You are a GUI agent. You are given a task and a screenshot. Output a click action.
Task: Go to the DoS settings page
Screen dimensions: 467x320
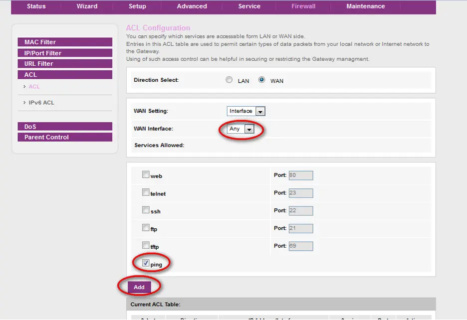pyautogui.click(x=64, y=127)
